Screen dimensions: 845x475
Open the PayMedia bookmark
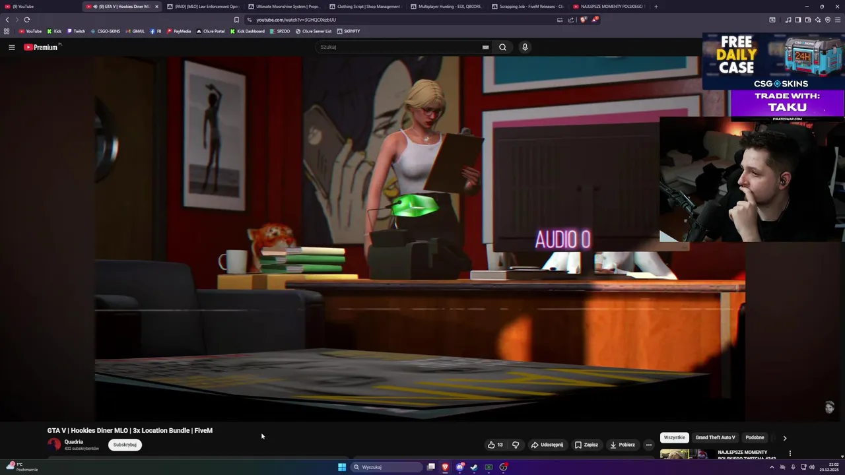click(179, 31)
